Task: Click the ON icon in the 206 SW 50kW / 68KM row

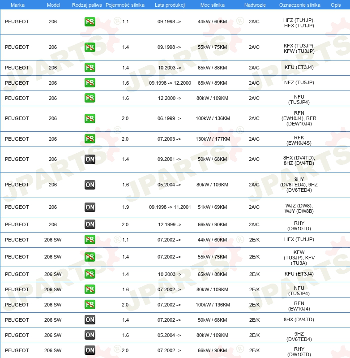Action: [90, 320]
